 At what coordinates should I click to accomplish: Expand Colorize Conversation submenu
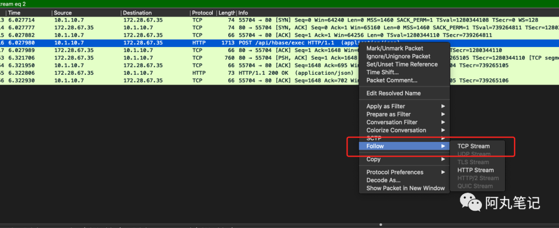[404, 130]
